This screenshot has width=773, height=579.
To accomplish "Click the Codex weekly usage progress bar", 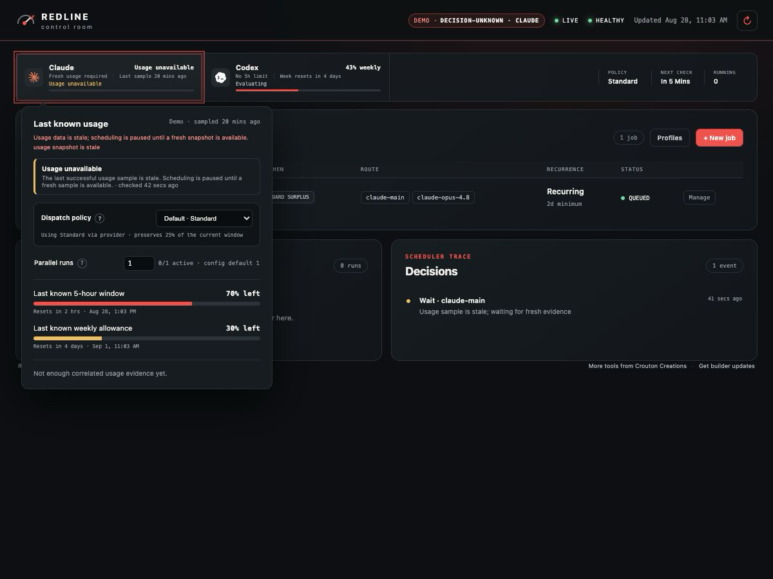I will point(308,90).
